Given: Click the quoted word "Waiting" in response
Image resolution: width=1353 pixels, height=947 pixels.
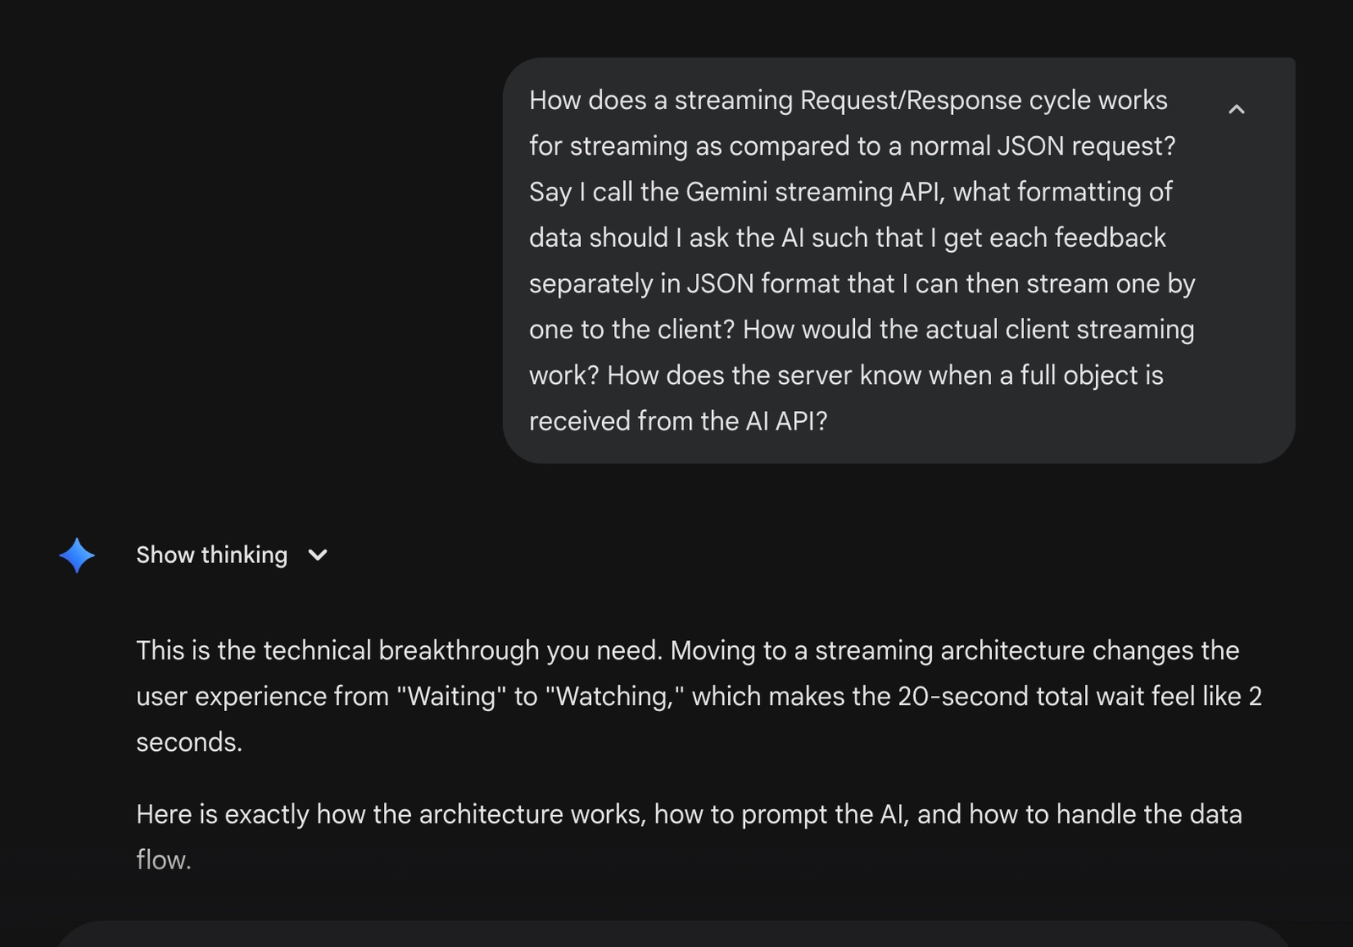Looking at the screenshot, I should [x=452, y=696].
